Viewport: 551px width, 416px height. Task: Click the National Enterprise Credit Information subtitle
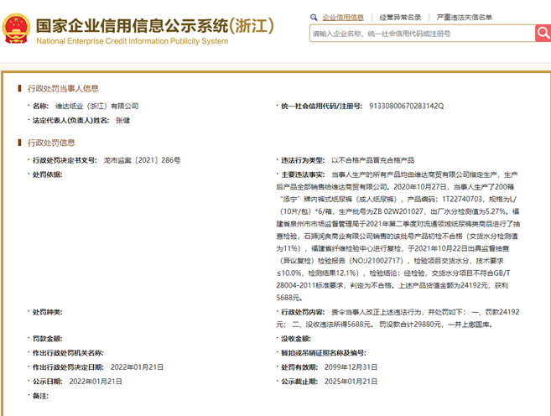(131, 40)
